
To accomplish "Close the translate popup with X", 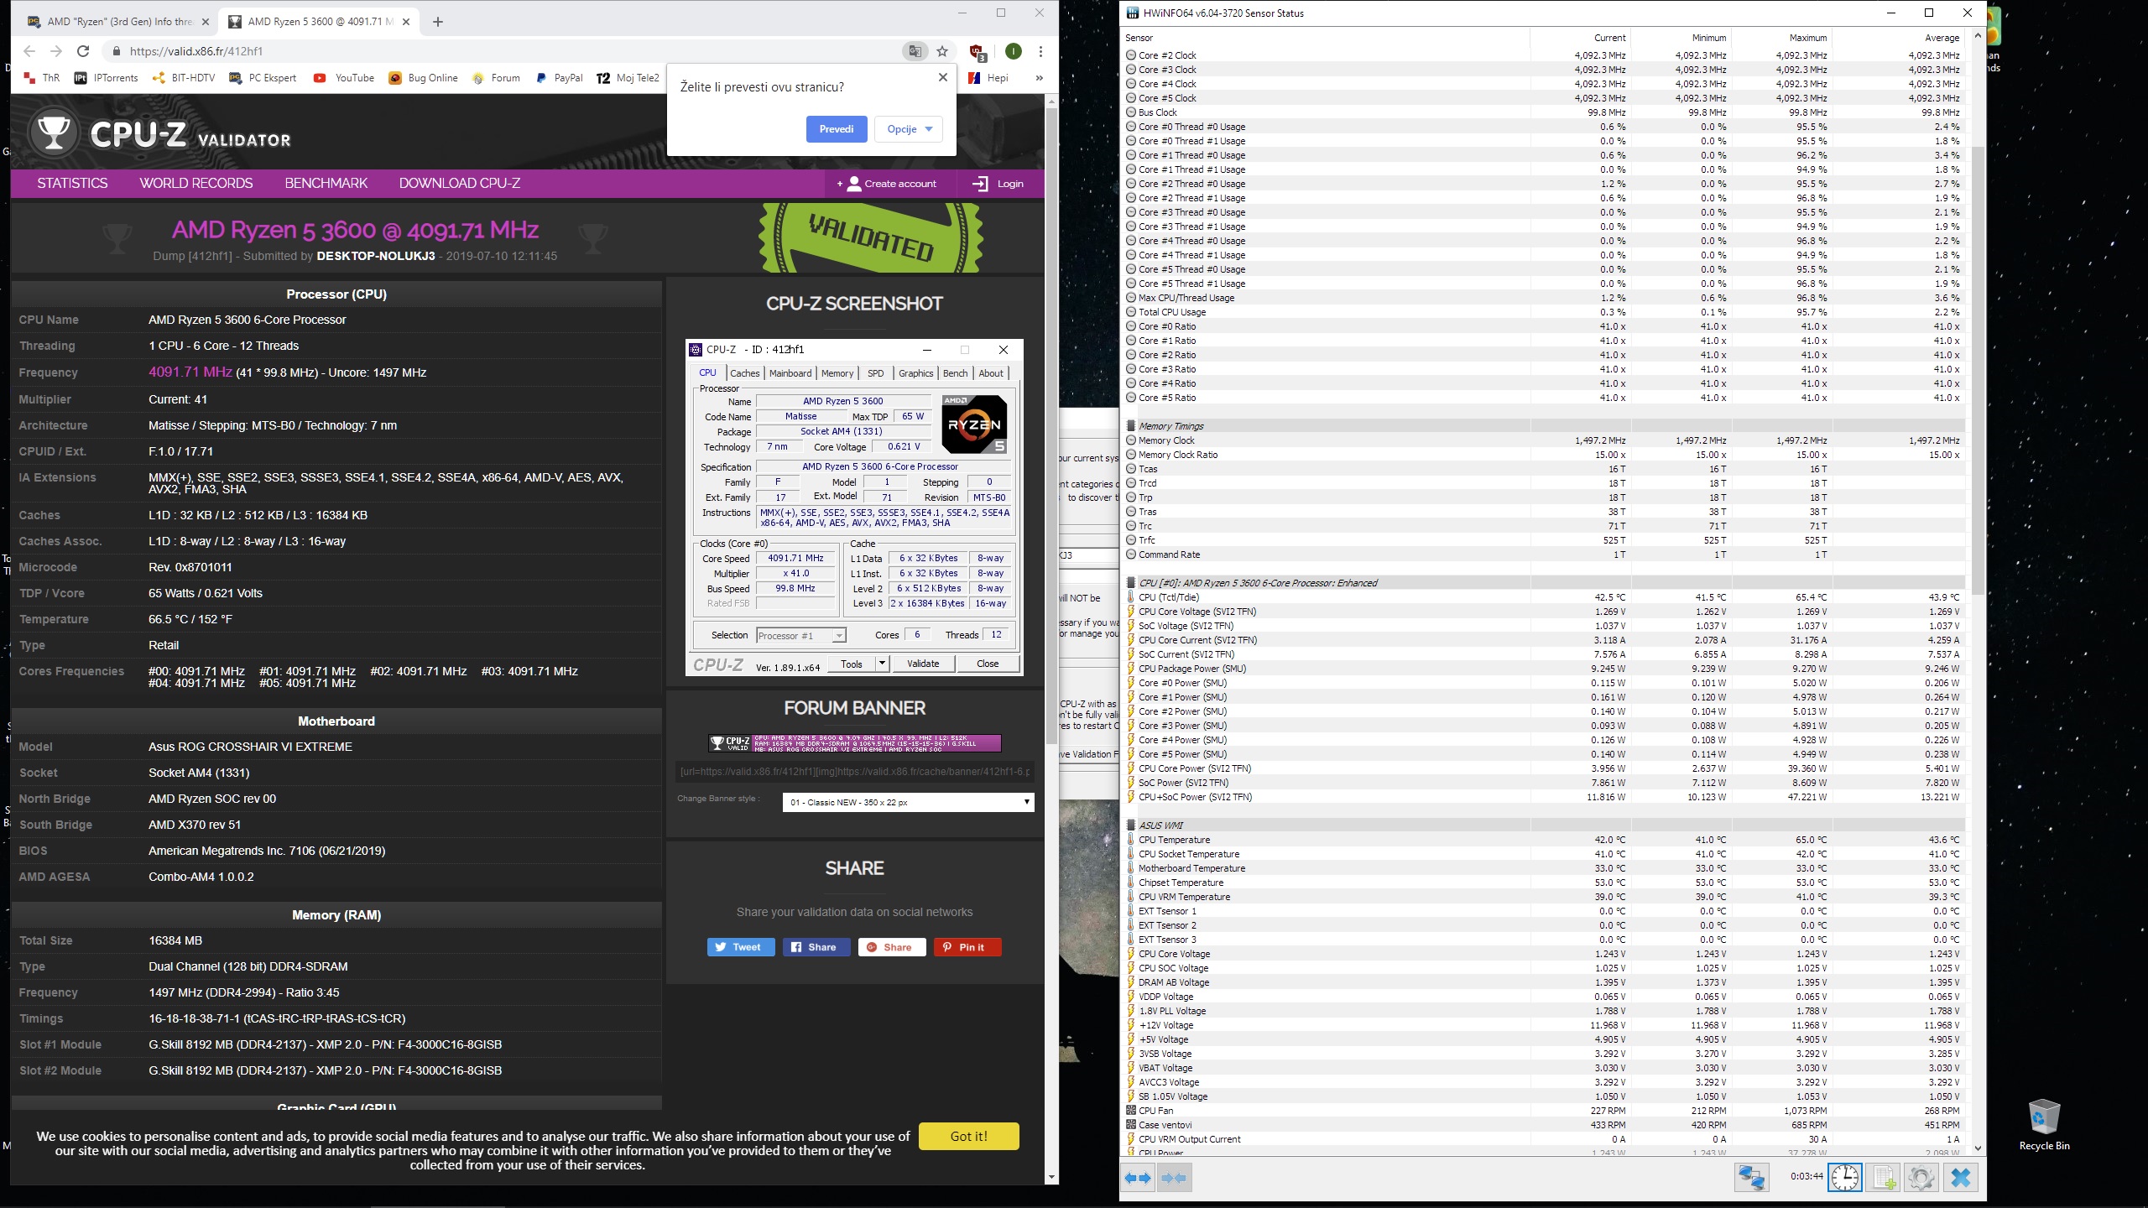I will point(943,77).
